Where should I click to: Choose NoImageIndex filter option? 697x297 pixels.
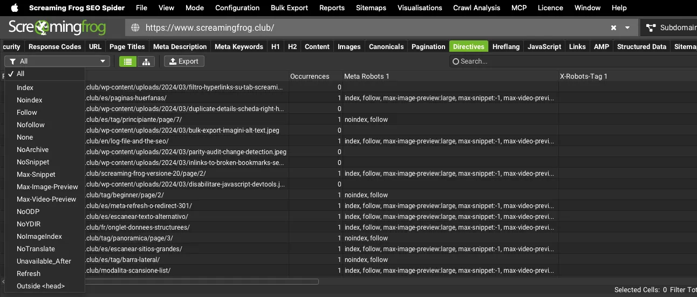click(45, 236)
